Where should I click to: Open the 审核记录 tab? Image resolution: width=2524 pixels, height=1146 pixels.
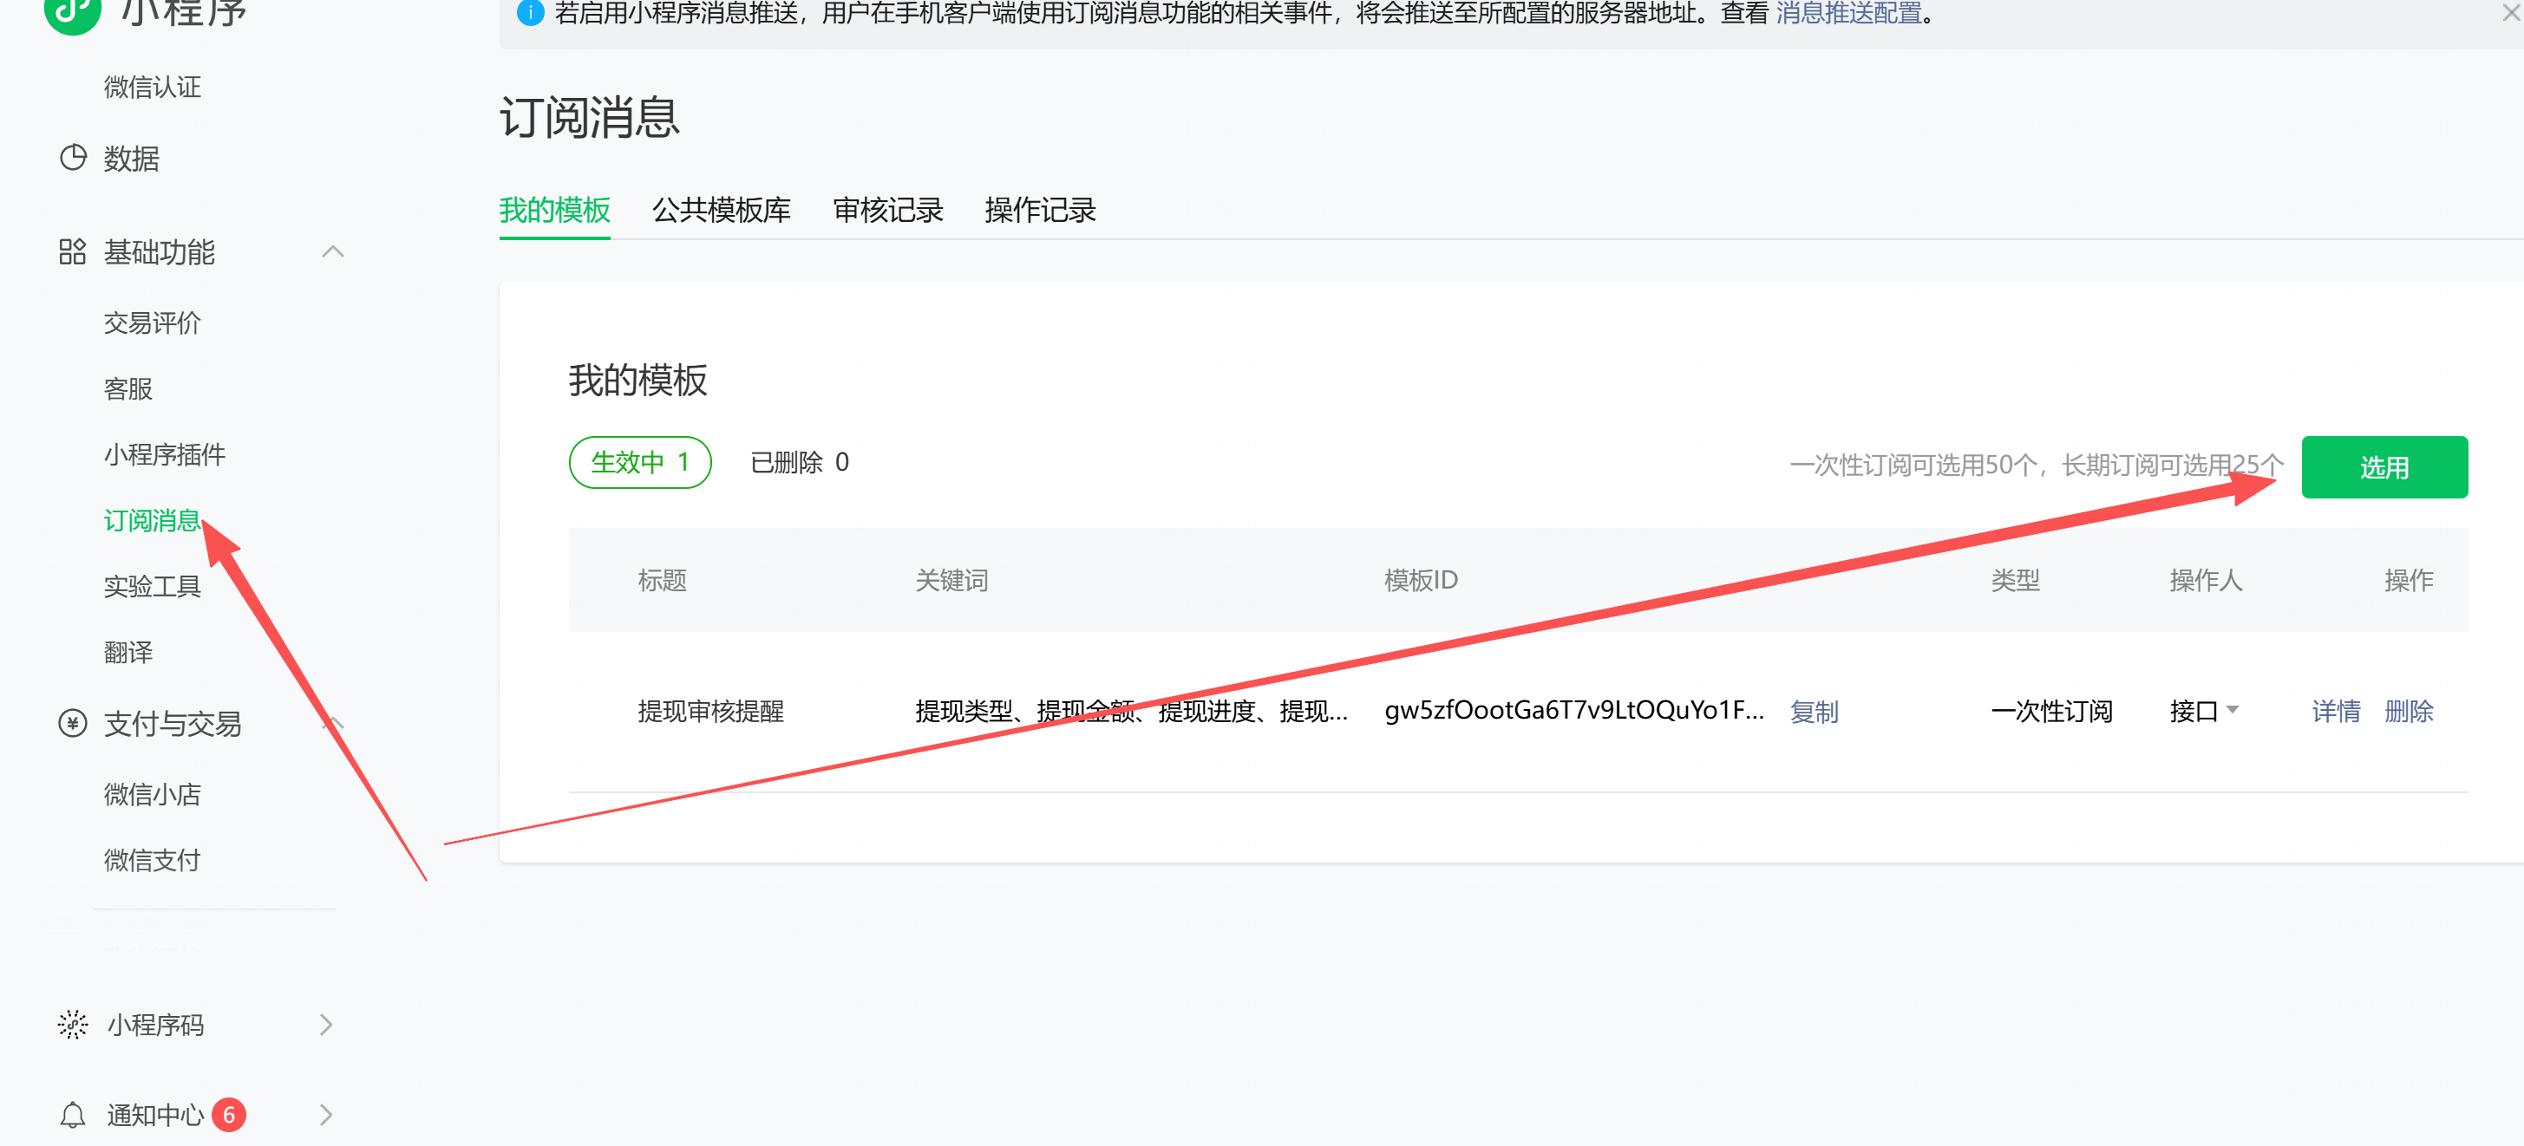[887, 210]
